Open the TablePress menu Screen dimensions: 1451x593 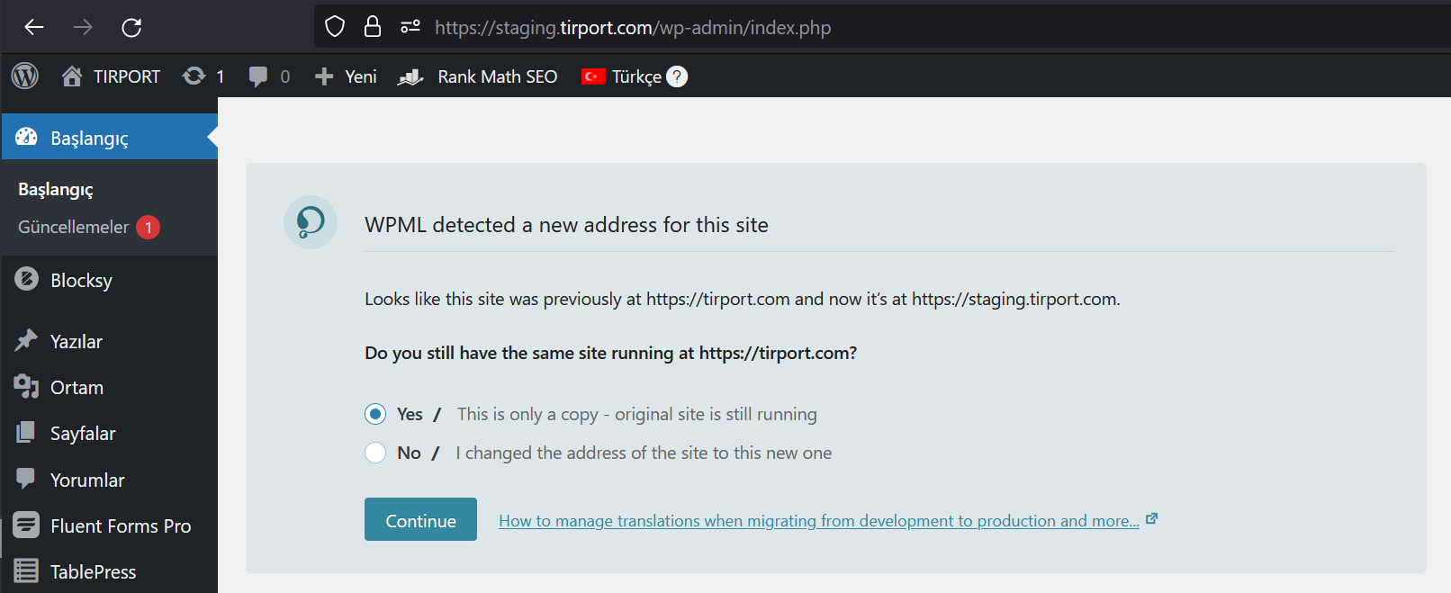pos(94,571)
